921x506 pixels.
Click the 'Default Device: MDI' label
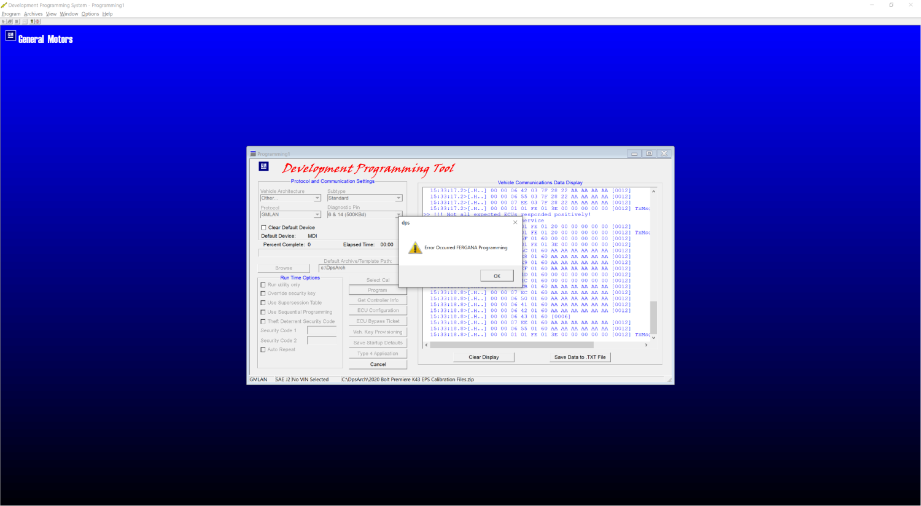click(x=289, y=236)
